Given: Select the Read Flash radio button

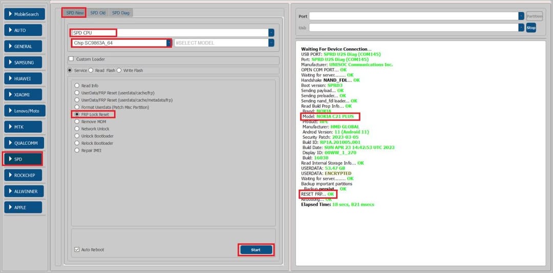Looking at the screenshot, I should click(x=91, y=70).
